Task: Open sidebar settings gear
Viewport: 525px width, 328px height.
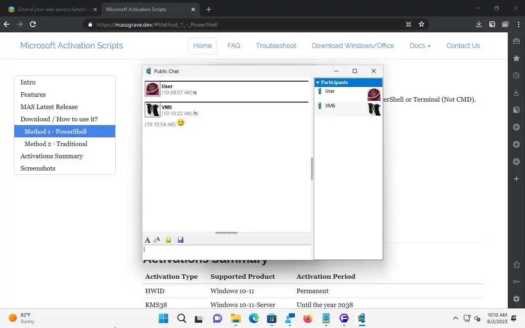Action: pyautogui.click(x=516, y=299)
